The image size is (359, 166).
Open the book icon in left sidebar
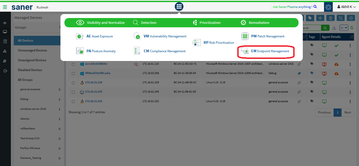[5, 61]
